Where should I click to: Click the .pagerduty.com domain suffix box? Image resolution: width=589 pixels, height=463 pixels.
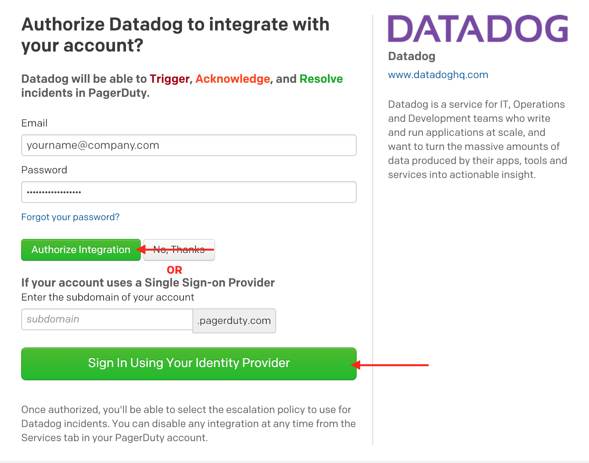(234, 321)
